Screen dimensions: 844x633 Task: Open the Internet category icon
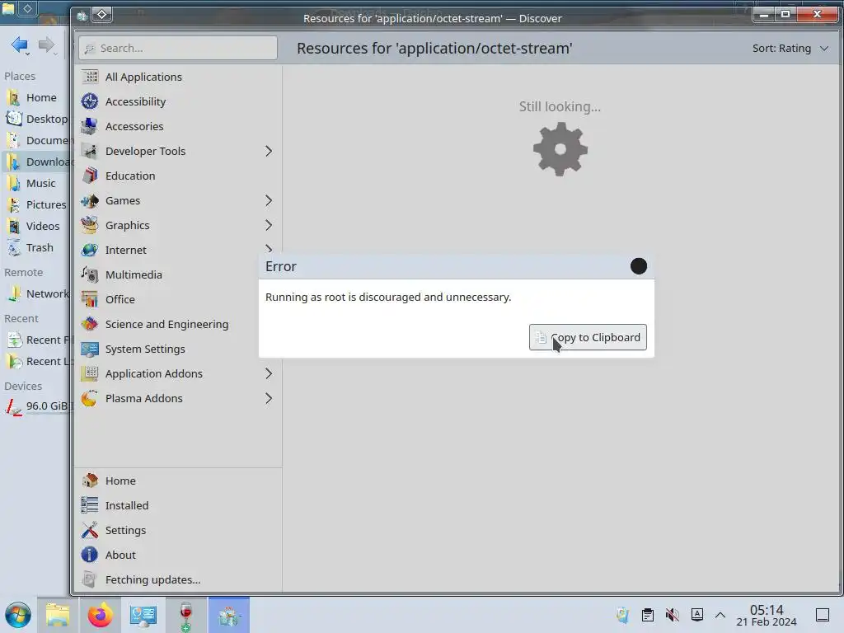(x=90, y=251)
